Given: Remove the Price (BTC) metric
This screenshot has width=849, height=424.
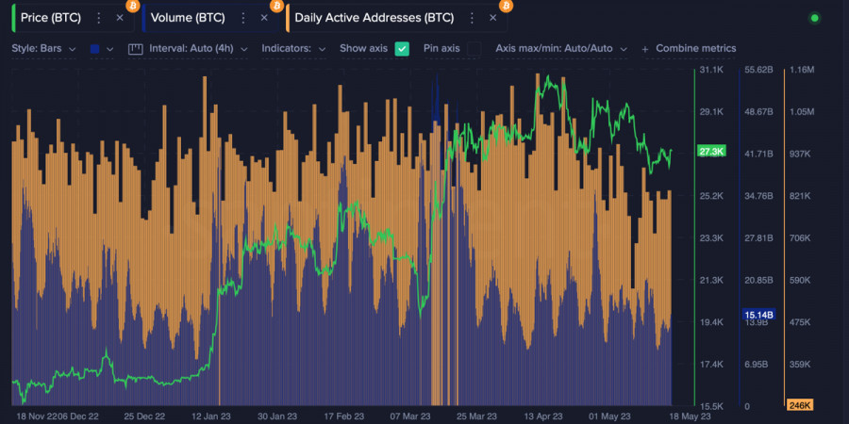Looking at the screenshot, I should click(x=119, y=18).
